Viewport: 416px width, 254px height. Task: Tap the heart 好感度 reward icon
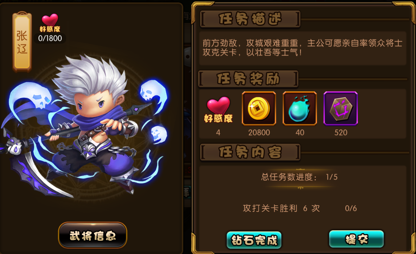point(218,110)
